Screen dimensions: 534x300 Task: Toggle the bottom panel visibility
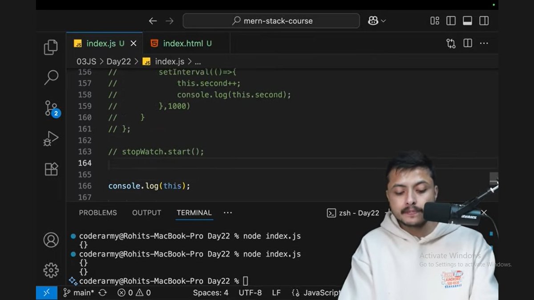(467, 21)
